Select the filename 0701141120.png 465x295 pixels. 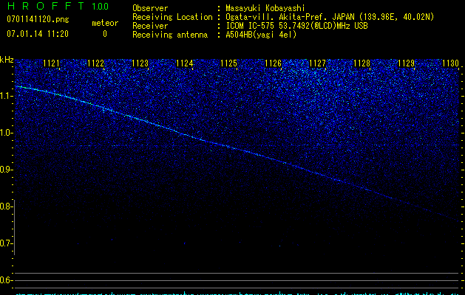(38, 20)
